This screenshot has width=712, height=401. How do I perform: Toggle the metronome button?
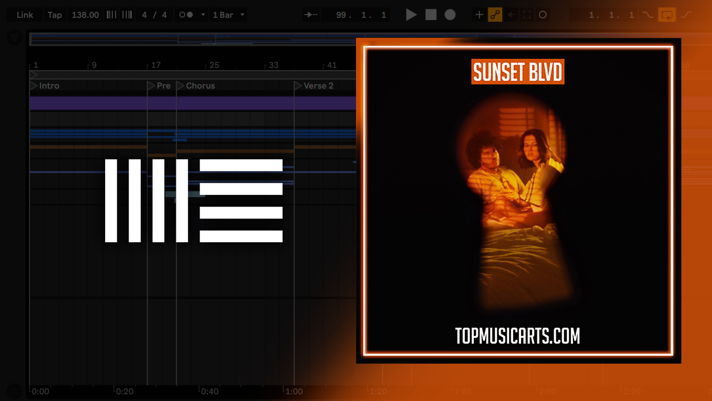186,15
